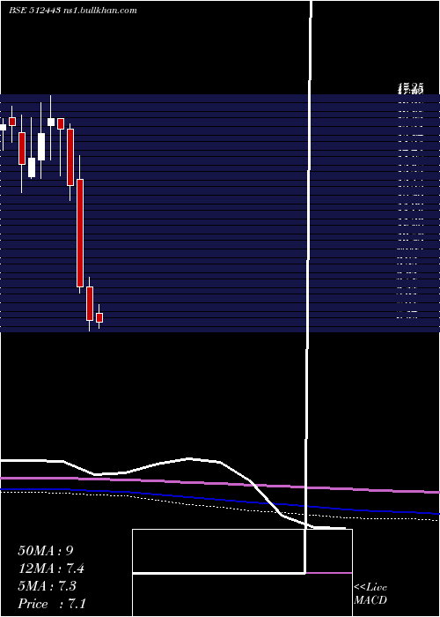The height and width of the screenshot is (617, 440).
Task: Click the "5MA : 7.3" reading
Action: [47, 586]
